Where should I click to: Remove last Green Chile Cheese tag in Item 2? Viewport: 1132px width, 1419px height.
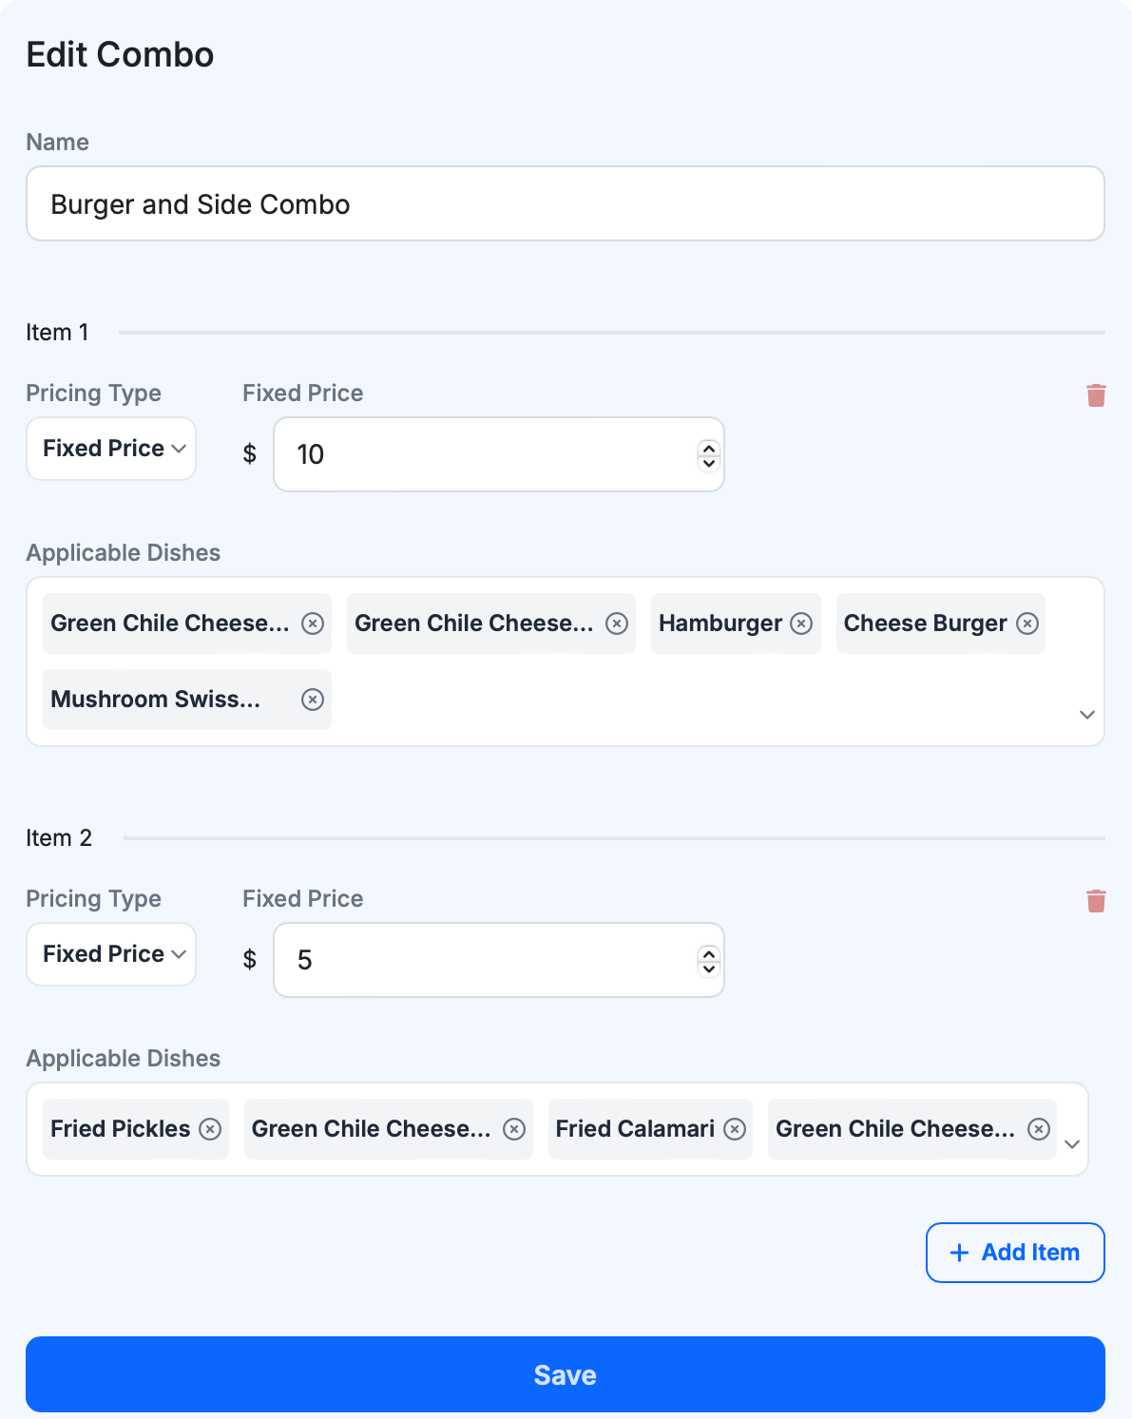click(x=1039, y=1129)
